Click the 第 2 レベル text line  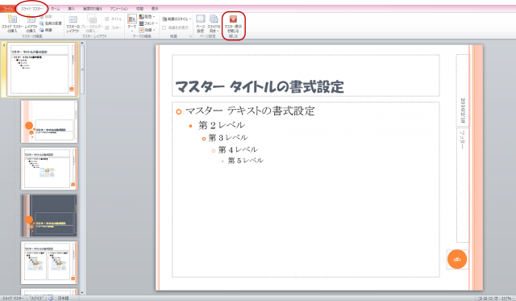(x=222, y=125)
